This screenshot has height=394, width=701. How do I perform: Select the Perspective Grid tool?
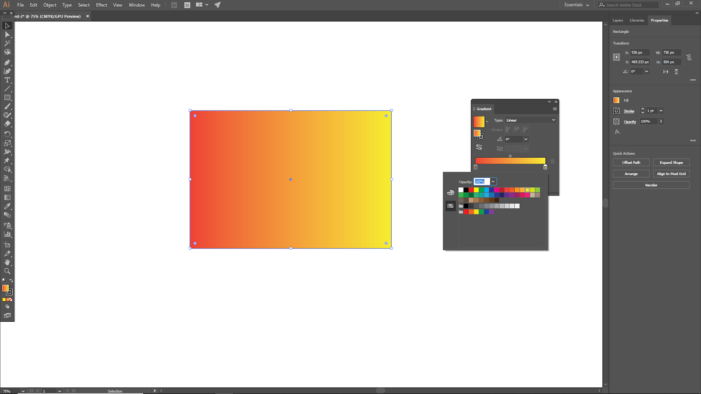click(x=7, y=178)
